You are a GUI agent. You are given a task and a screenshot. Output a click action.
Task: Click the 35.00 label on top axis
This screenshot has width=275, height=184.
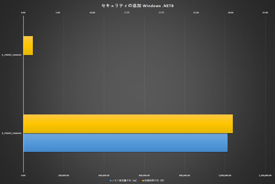(x=265, y=13)
